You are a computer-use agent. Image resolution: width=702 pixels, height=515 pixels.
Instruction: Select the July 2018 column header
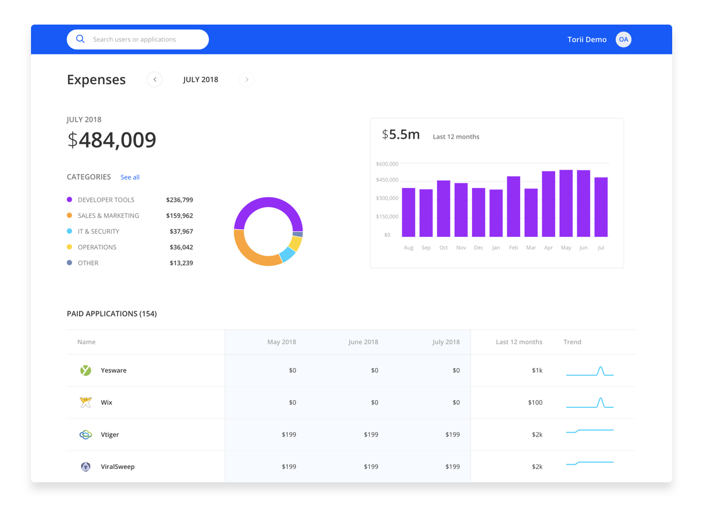(x=446, y=342)
